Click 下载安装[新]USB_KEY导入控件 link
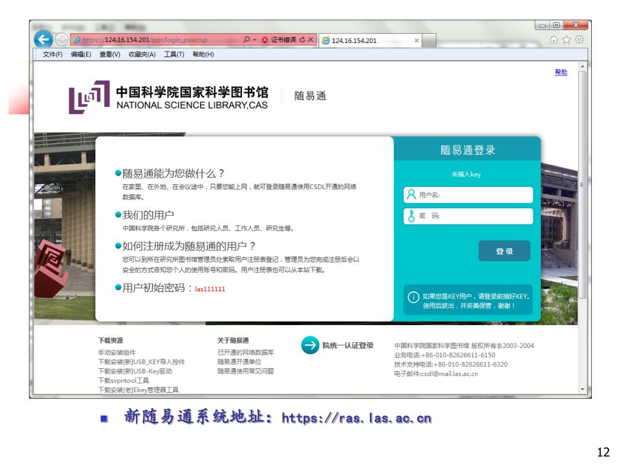The width and height of the screenshot is (630, 472). coord(142,361)
